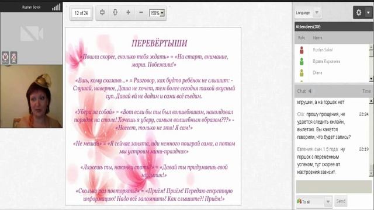
Task: Toggle the chat sound speaker icon
Action: click(x=310, y=91)
